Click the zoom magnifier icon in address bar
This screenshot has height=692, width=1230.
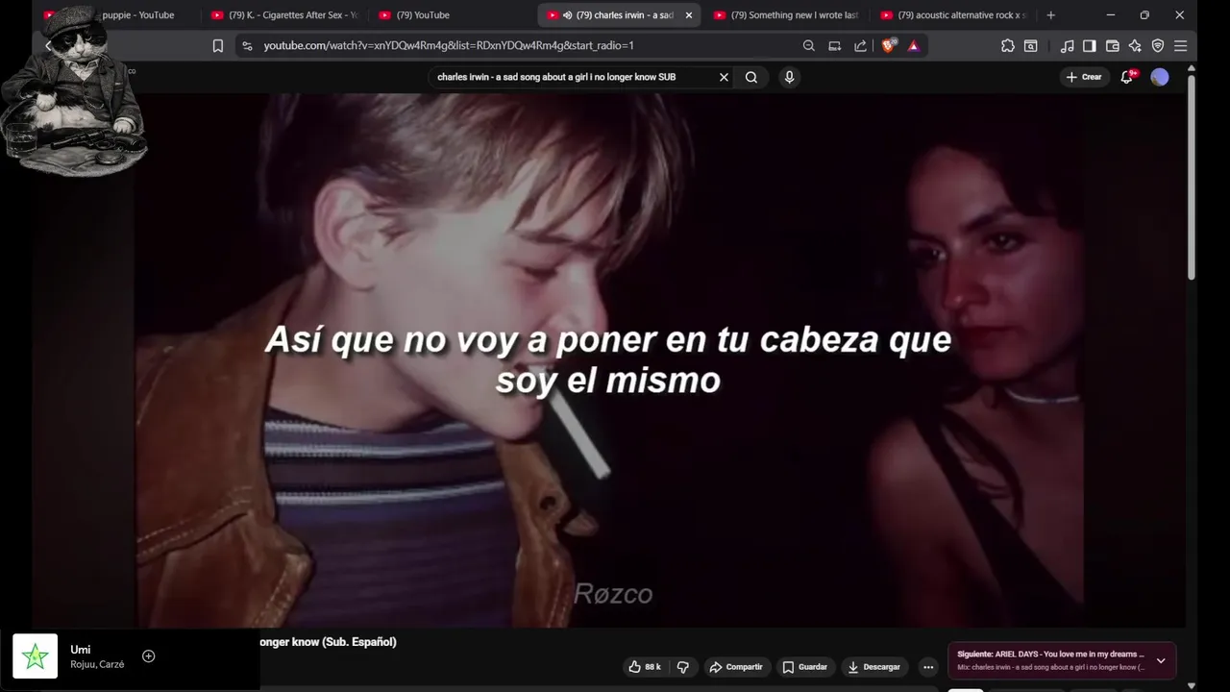click(809, 45)
